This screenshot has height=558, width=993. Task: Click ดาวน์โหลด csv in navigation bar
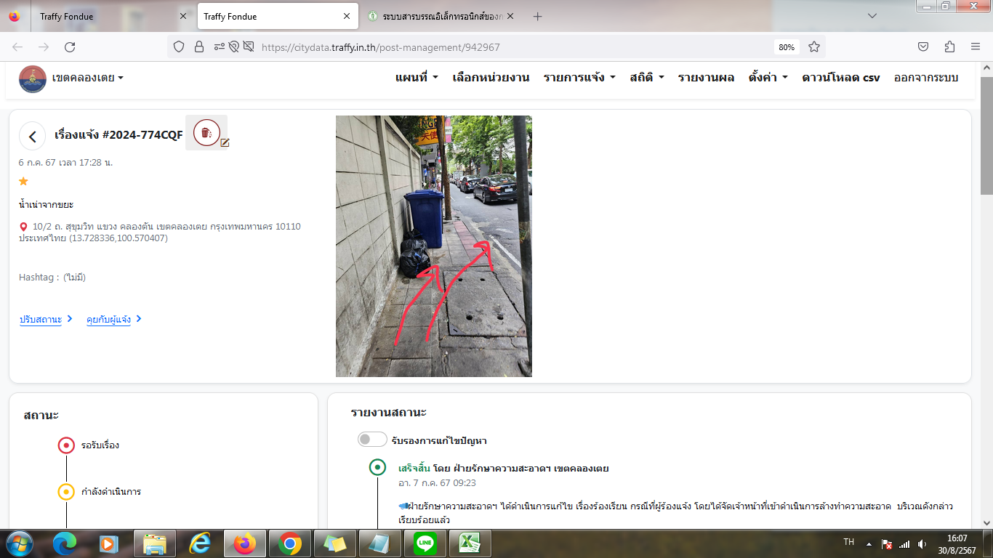pos(841,78)
